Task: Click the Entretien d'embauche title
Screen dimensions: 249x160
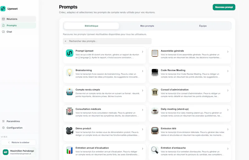Action: [x=173, y=148]
